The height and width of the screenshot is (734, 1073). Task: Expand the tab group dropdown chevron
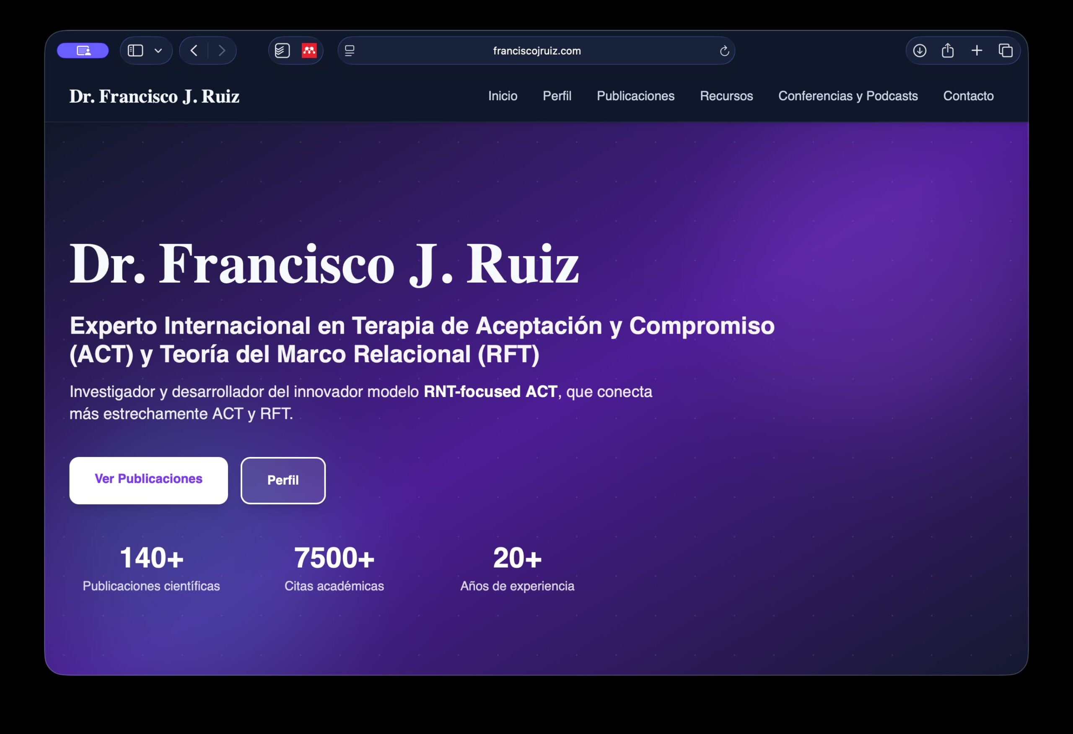click(x=158, y=50)
